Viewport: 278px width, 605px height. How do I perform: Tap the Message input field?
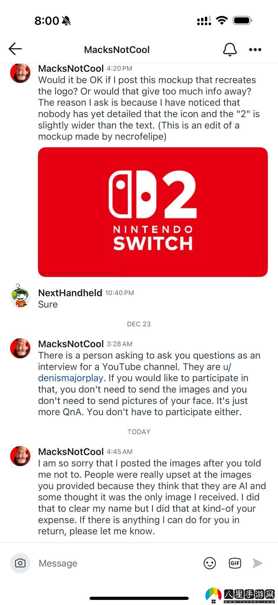click(88, 563)
